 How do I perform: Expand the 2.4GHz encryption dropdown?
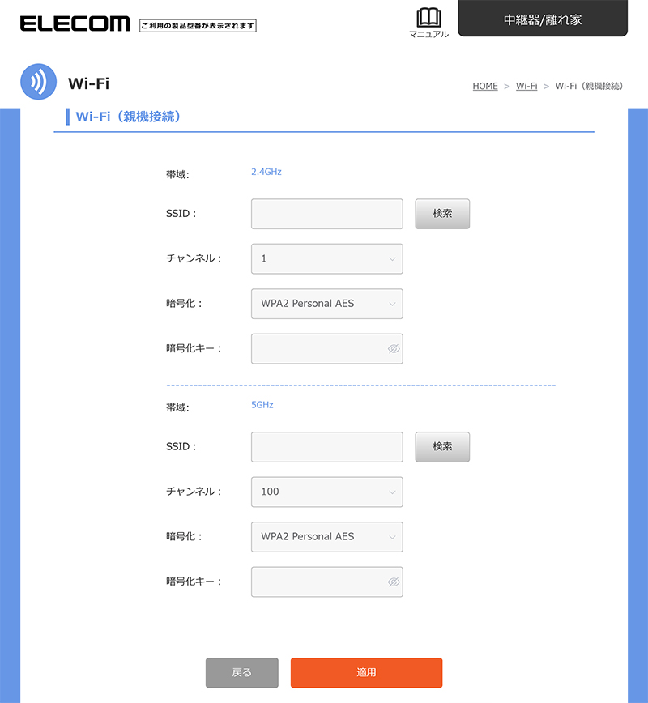pos(326,304)
